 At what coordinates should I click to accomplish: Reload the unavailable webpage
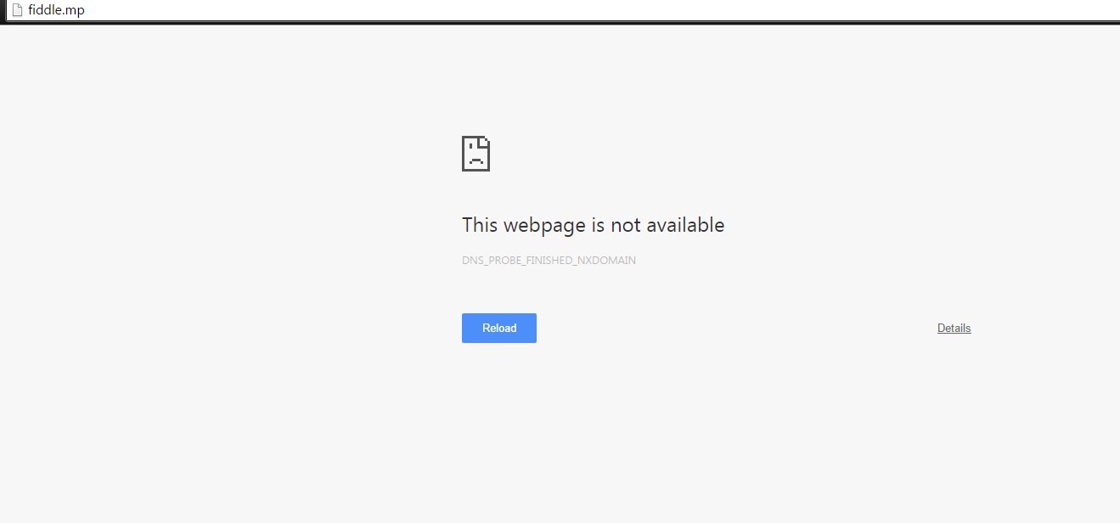[499, 329]
